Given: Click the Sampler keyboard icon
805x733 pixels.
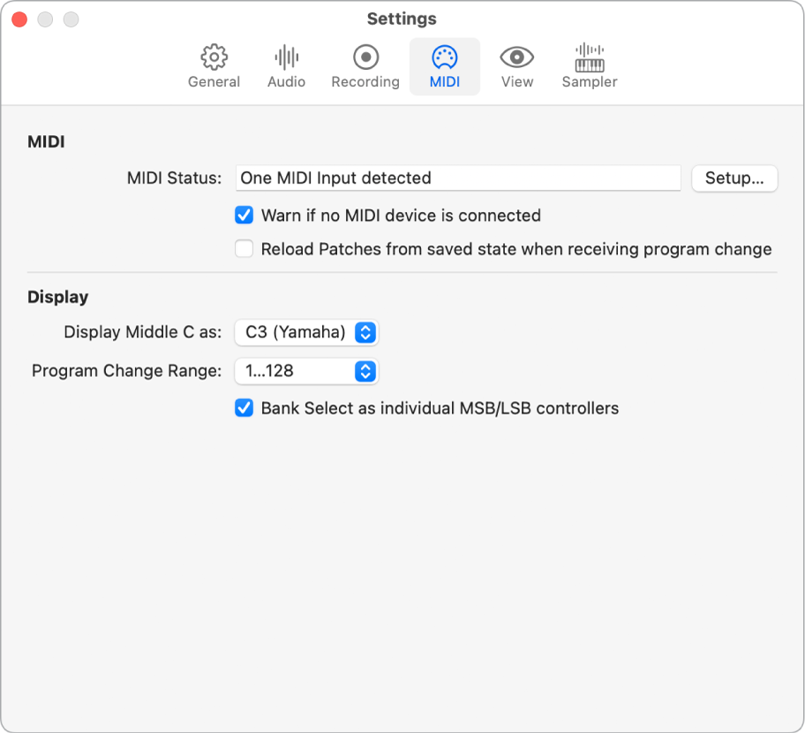Looking at the screenshot, I should pos(589,66).
